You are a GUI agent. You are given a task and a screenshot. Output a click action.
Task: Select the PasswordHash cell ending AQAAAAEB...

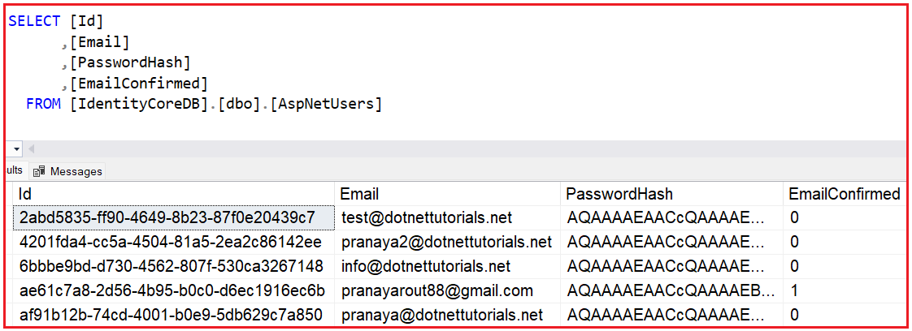point(672,291)
